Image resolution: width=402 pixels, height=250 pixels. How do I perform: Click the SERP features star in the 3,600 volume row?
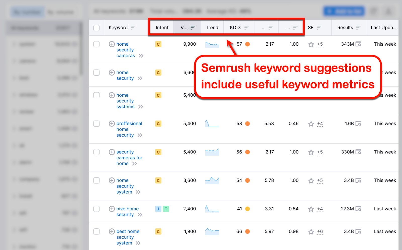pos(311,180)
